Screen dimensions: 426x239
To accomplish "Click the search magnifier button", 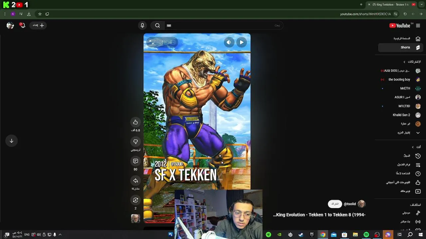I will tap(157, 26).
